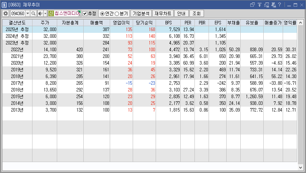Click the 유보율 column header
The width and height of the screenshot is (306, 173).
(x=252, y=23)
